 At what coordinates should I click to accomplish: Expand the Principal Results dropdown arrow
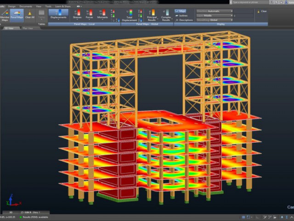(158, 19)
